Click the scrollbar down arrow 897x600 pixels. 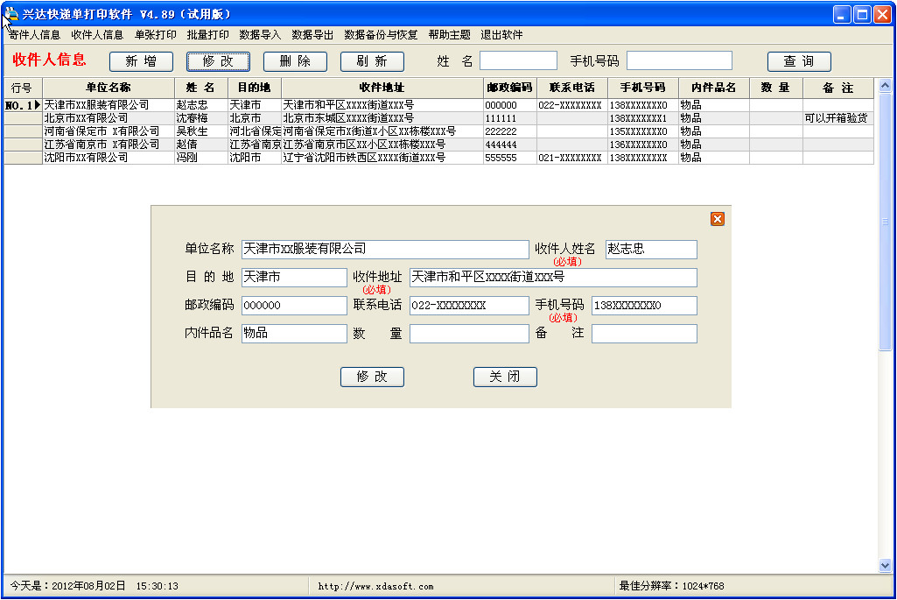885,566
